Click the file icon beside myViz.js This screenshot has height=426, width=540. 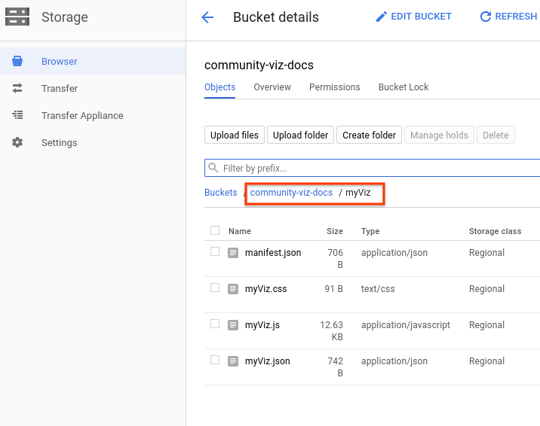click(234, 325)
